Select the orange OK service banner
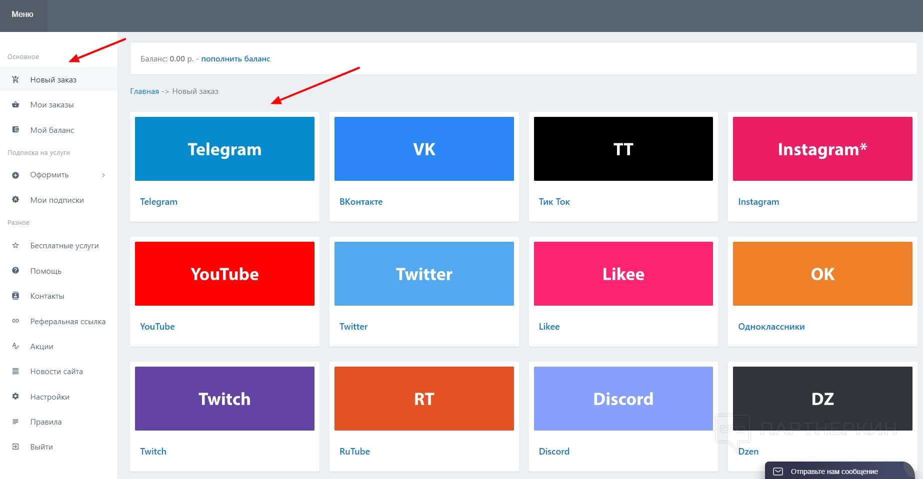Screen dimensions: 923x479 tap(822, 274)
